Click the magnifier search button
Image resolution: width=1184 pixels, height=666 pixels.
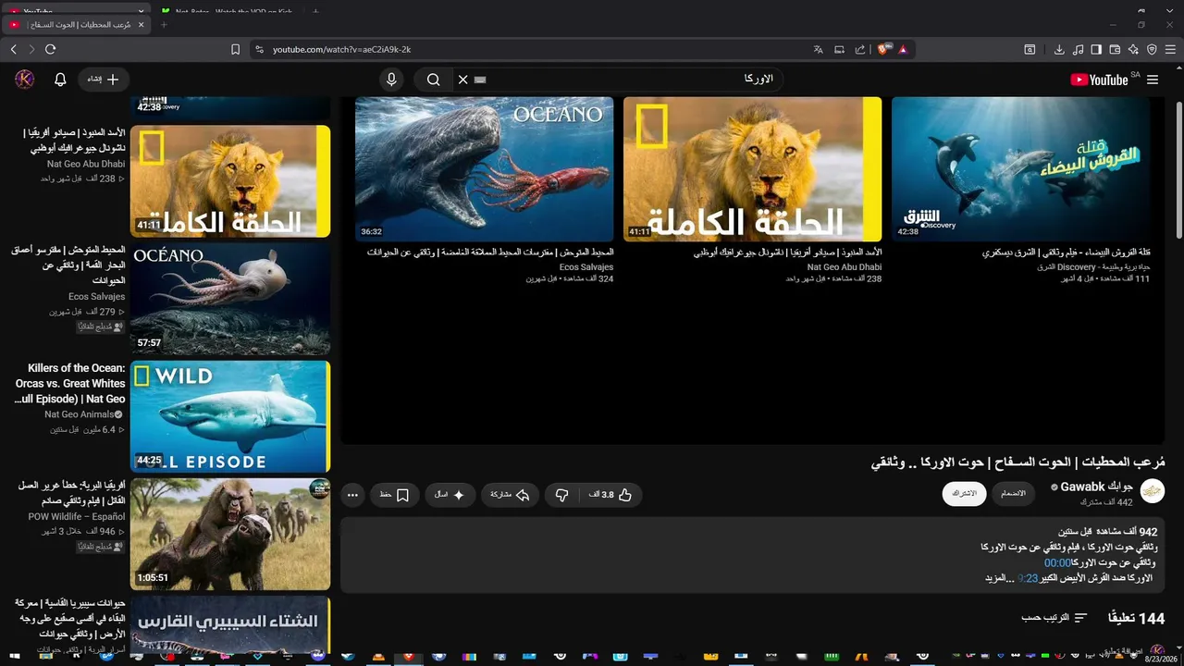[x=433, y=80]
